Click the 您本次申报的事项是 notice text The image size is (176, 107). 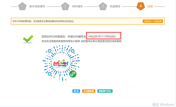(43, 21)
